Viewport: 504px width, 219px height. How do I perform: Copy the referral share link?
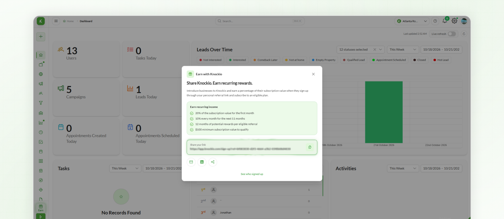(310, 147)
